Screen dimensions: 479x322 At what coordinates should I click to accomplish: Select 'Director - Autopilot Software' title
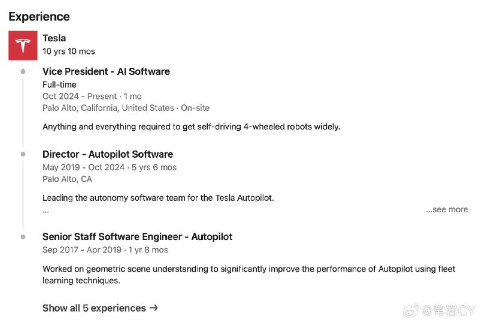(x=108, y=154)
